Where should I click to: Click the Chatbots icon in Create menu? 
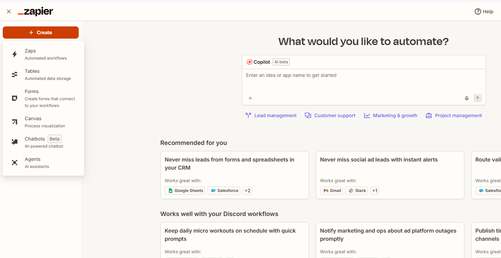pos(15,142)
